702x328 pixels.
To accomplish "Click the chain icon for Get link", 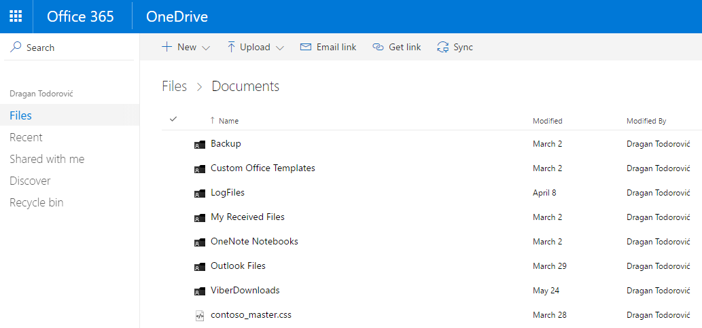I will click(379, 47).
